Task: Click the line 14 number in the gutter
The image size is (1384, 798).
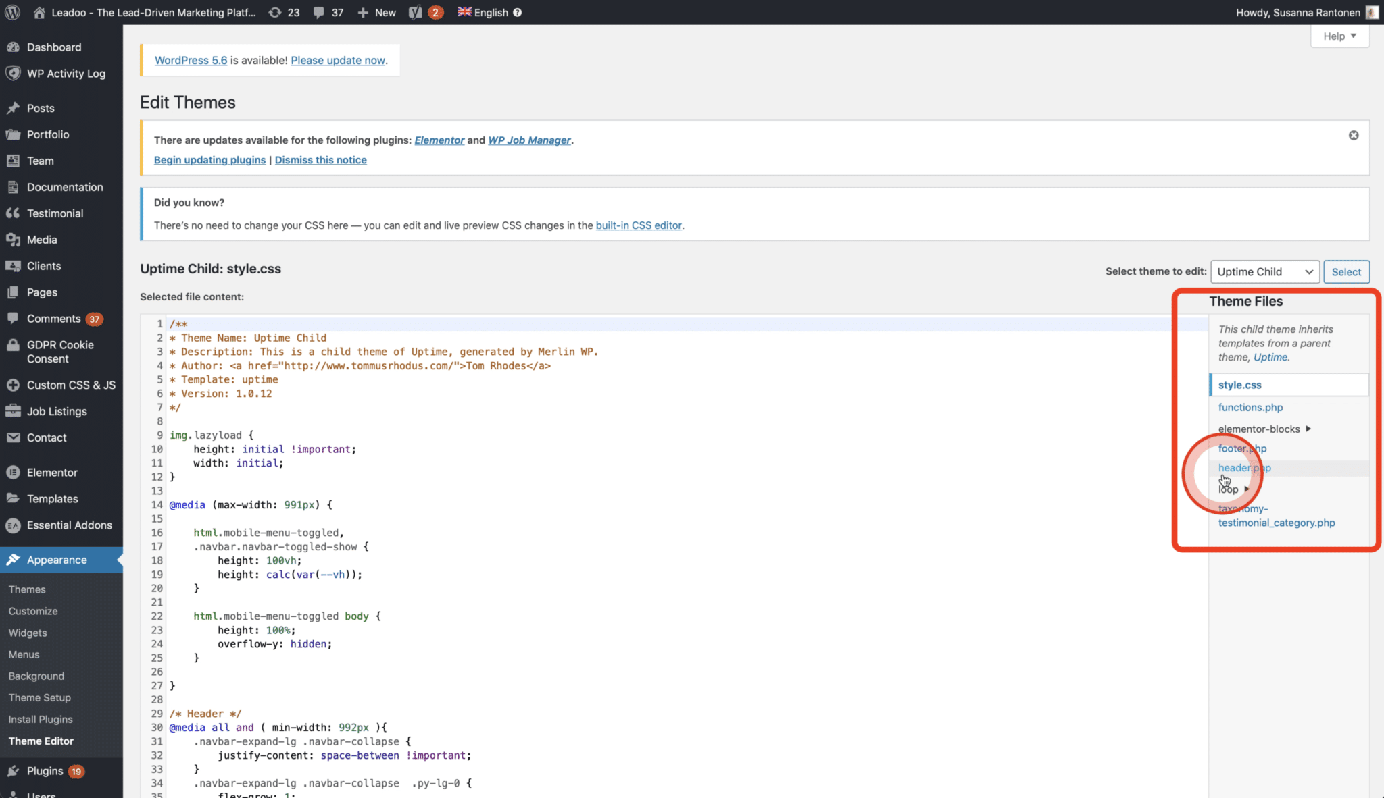Action: click(157, 504)
